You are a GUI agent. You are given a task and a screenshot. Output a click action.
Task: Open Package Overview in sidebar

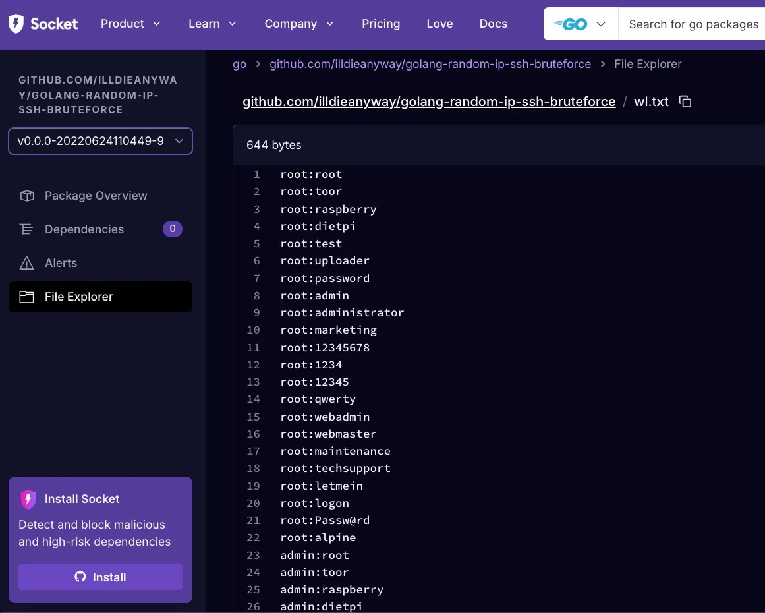point(101,196)
